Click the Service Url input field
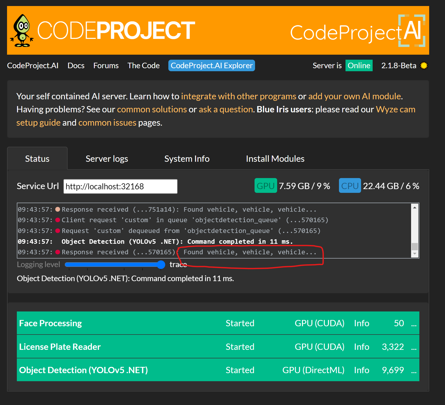This screenshot has width=445, height=405. pos(120,186)
